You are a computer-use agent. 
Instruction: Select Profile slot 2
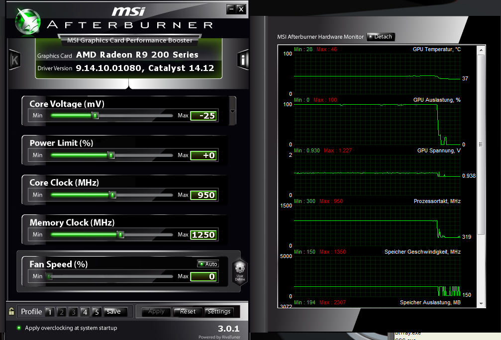62,312
